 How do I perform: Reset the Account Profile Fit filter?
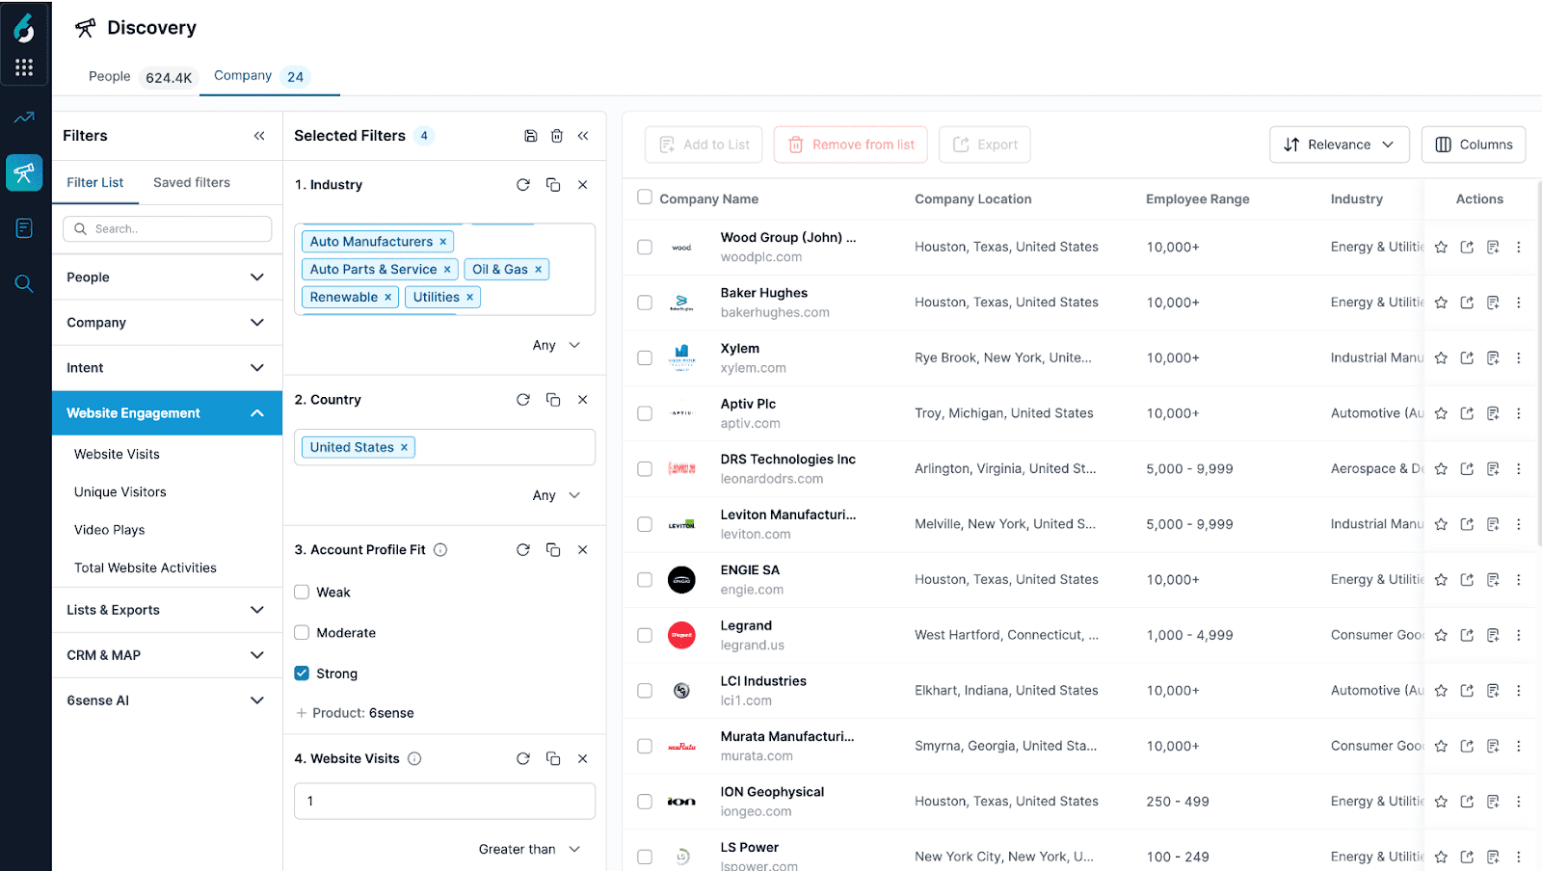pyautogui.click(x=523, y=550)
